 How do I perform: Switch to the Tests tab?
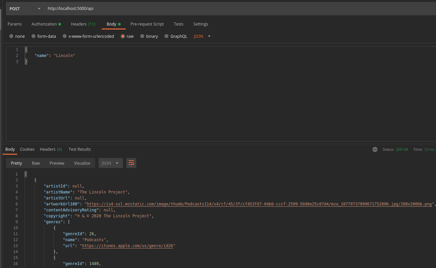point(178,24)
